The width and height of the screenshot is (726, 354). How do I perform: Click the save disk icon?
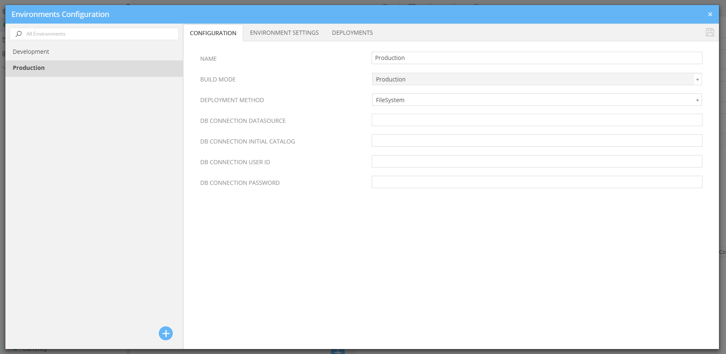[709, 32]
